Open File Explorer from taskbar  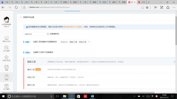pos(65,96)
